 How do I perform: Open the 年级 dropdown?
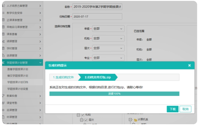(x=108, y=29)
